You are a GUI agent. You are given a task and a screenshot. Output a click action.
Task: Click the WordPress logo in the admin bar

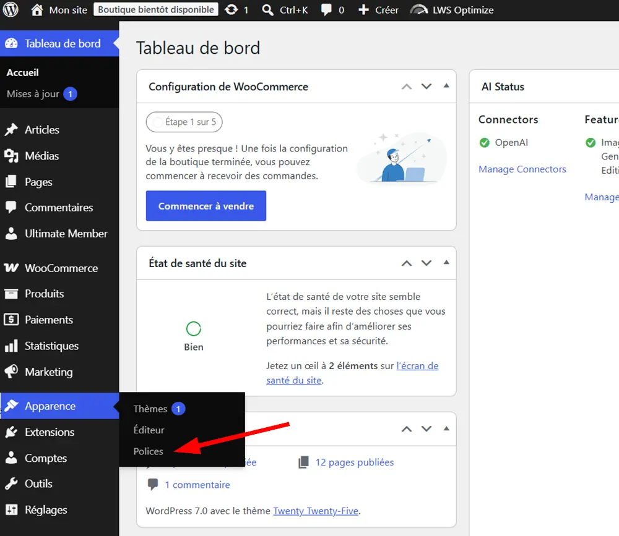(11, 10)
